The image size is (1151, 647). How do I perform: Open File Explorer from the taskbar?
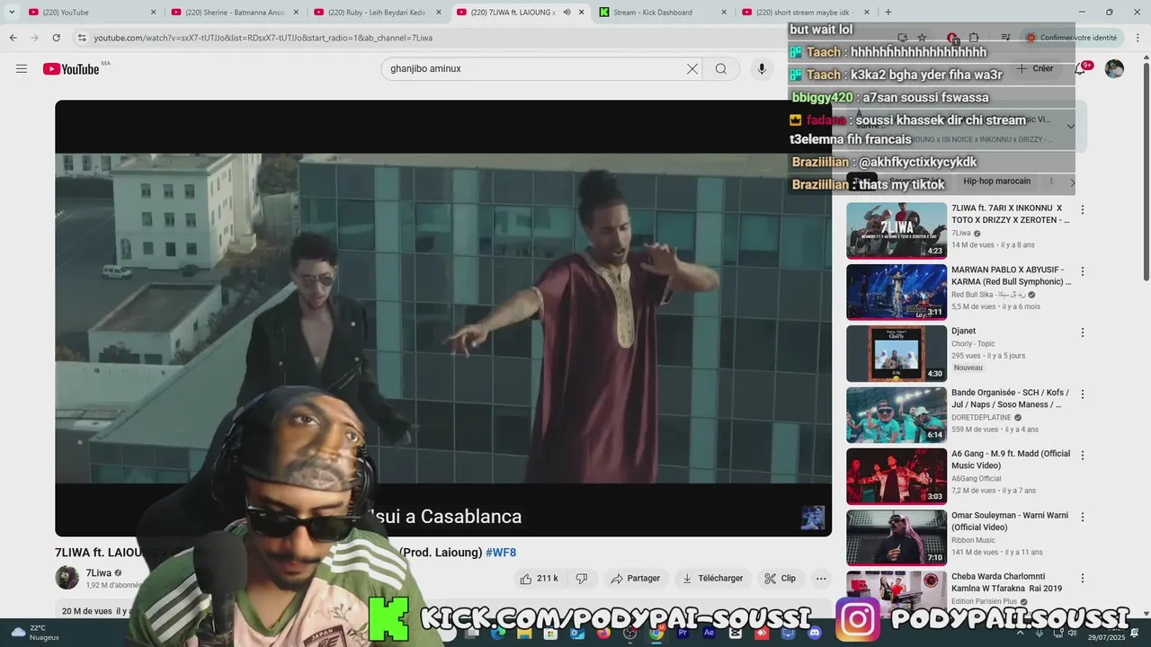pos(524,634)
